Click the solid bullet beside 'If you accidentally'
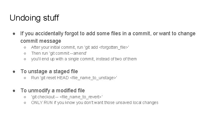 pyautogui.click(x=14, y=33)
